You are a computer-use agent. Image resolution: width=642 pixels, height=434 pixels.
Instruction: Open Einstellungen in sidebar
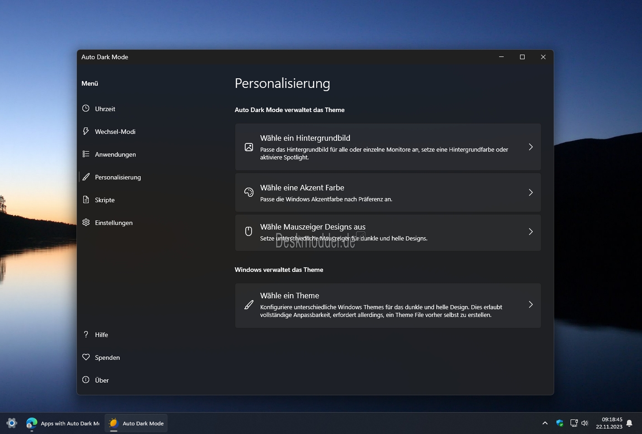[114, 223]
